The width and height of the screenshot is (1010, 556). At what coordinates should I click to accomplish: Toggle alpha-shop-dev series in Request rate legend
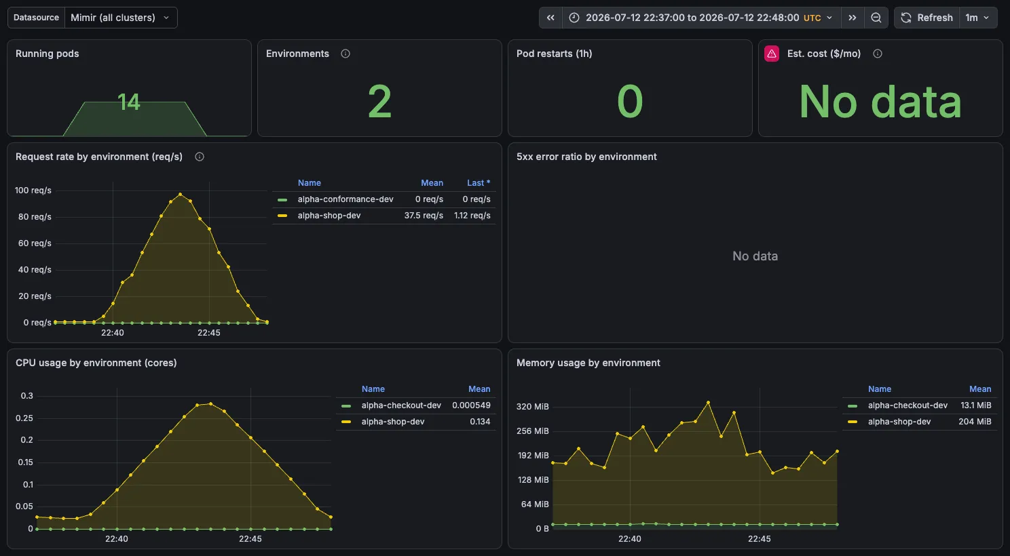pos(329,216)
